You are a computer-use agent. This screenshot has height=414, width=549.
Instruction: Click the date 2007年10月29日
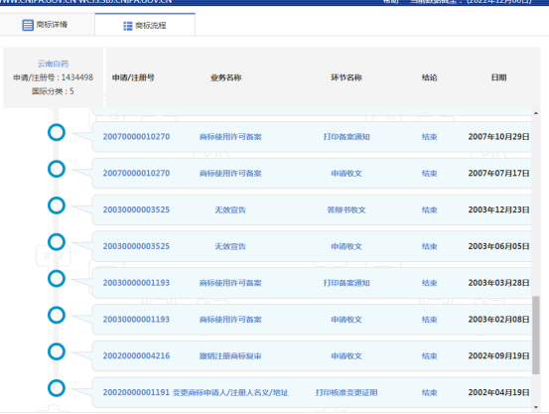499,137
